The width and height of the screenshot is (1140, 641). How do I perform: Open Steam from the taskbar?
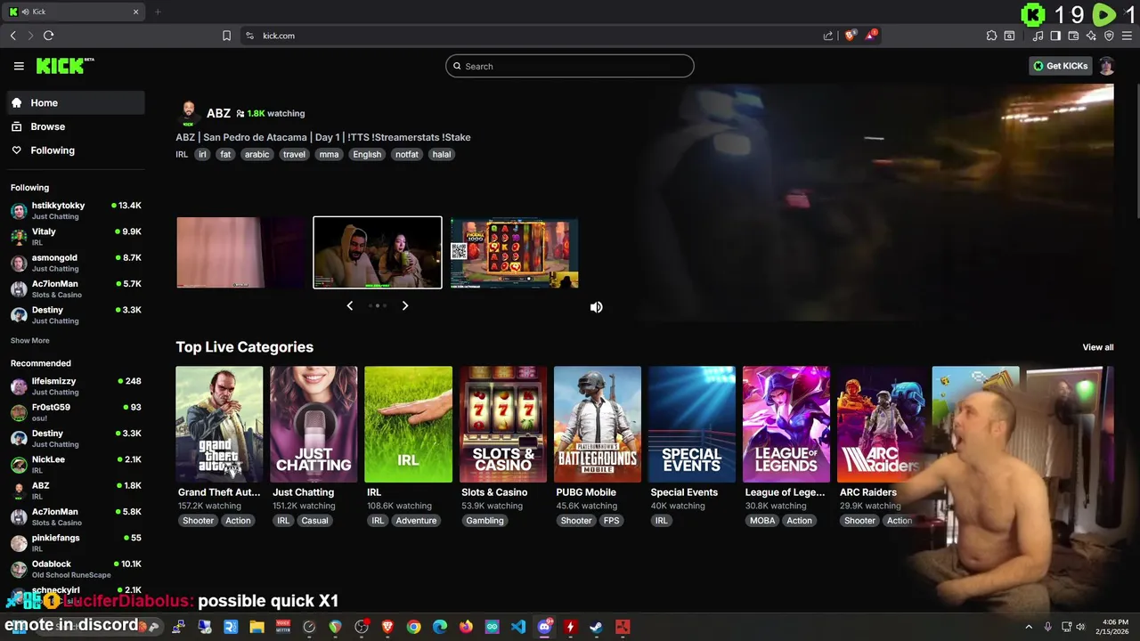coord(596,627)
